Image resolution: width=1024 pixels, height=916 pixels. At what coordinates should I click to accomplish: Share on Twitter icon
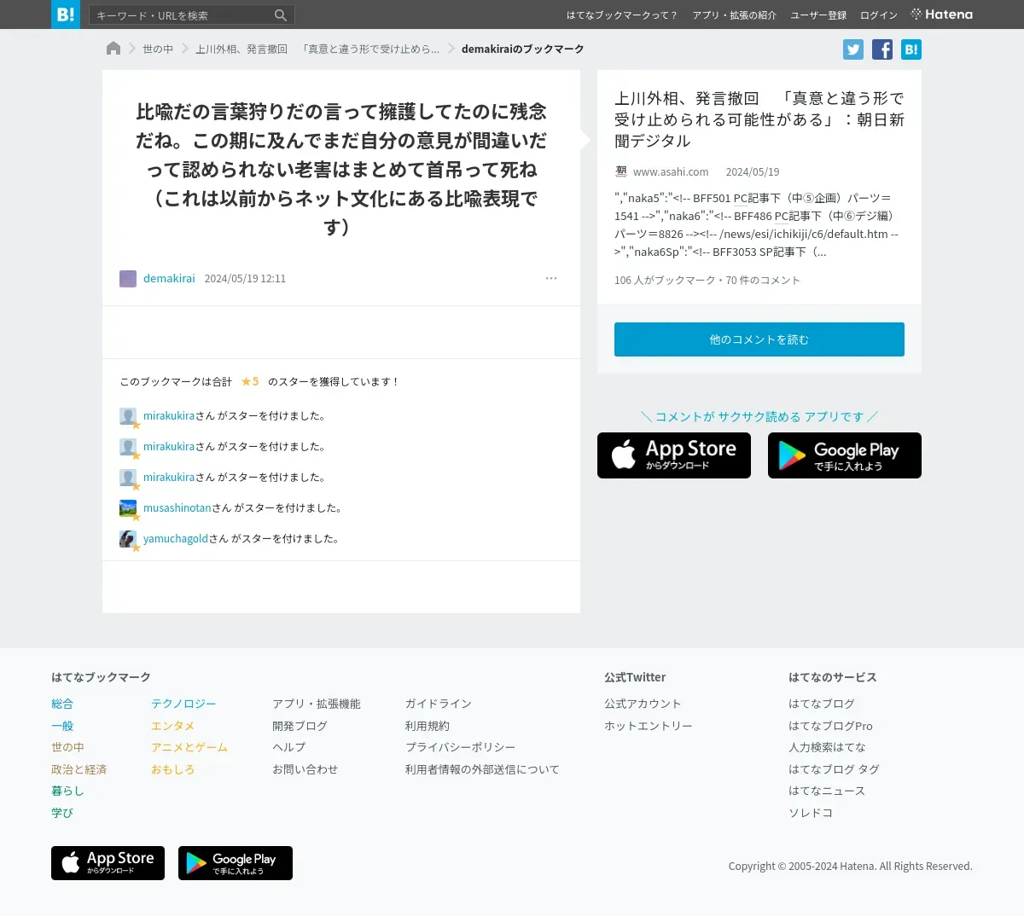coord(853,49)
